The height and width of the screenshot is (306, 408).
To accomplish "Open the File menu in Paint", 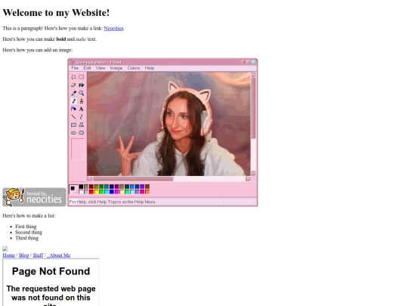I will click(75, 68).
